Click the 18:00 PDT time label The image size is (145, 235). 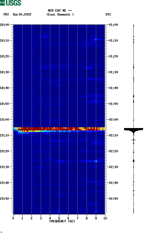[4, 25]
